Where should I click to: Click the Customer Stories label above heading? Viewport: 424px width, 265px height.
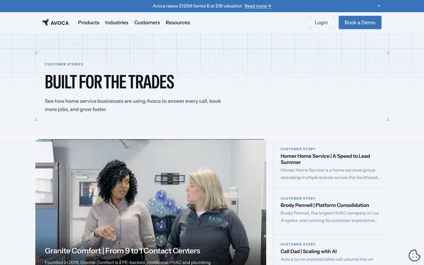pos(64,64)
